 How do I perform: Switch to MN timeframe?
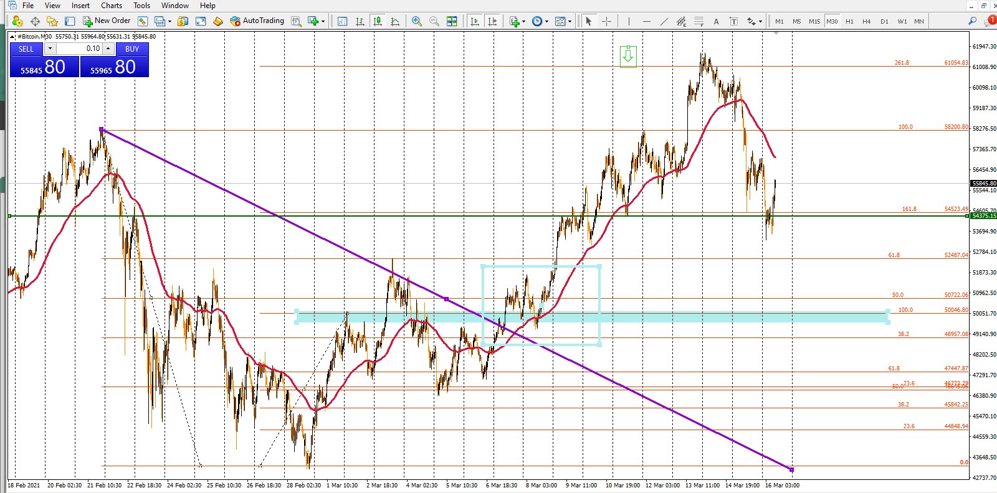(x=919, y=21)
